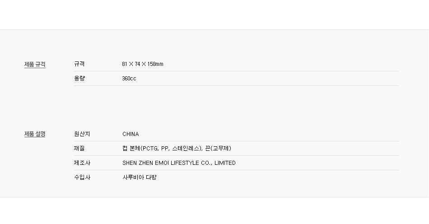The height and width of the screenshot is (224, 429).
Task: Select the 원산지 row label
Action: (x=82, y=134)
